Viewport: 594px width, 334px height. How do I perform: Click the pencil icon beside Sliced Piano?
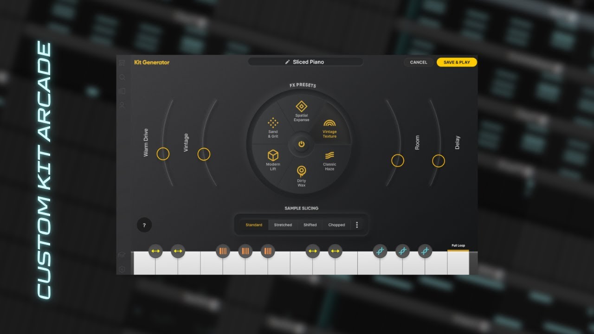pos(287,62)
